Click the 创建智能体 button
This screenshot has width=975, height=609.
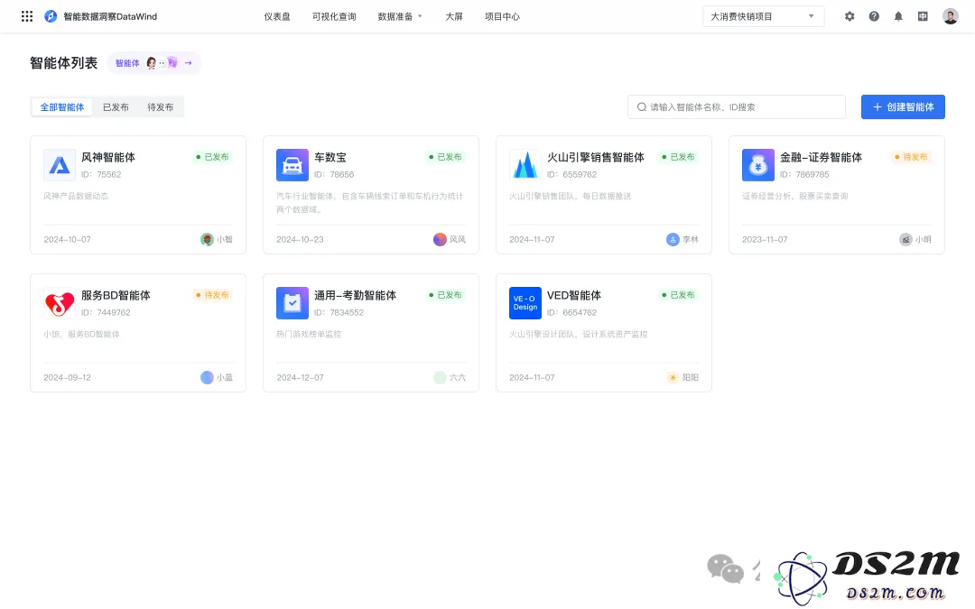tap(903, 106)
